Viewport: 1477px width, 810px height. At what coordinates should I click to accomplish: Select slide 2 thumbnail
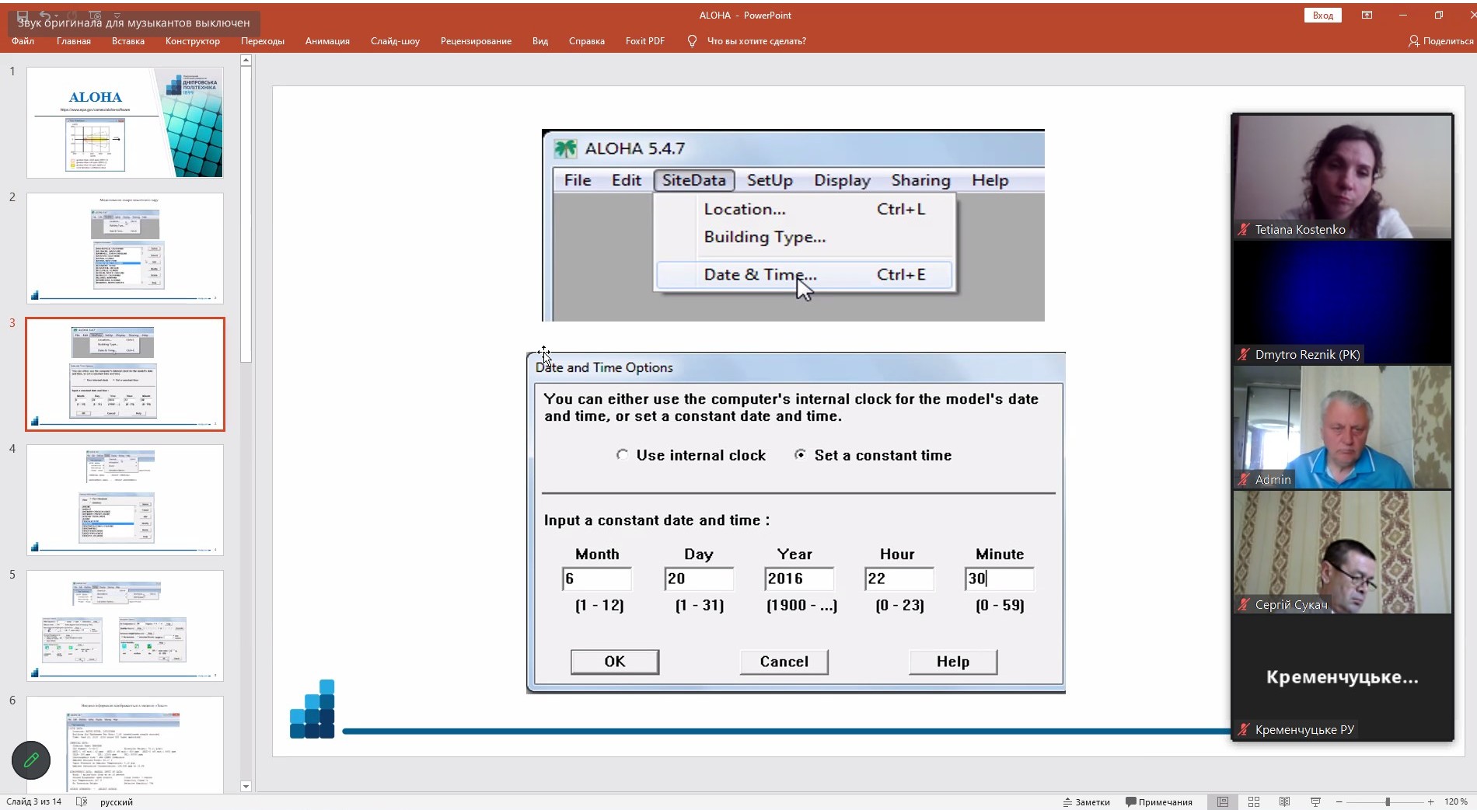[x=125, y=249]
